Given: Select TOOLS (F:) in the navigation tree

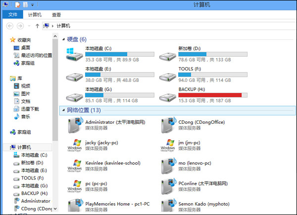Looking at the screenshot, I should 29,178.
